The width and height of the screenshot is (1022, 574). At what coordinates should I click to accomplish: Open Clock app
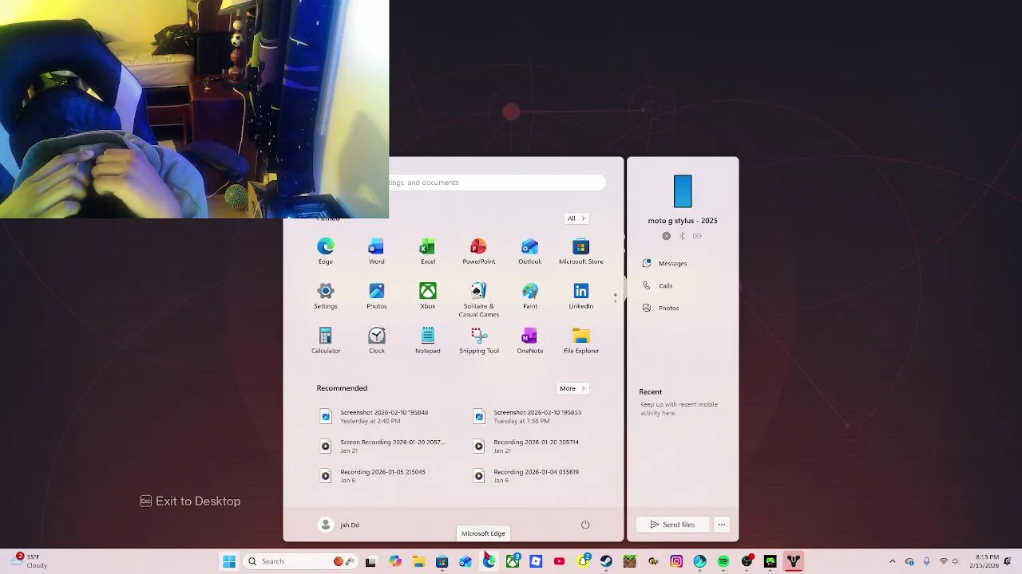point(376,341)
